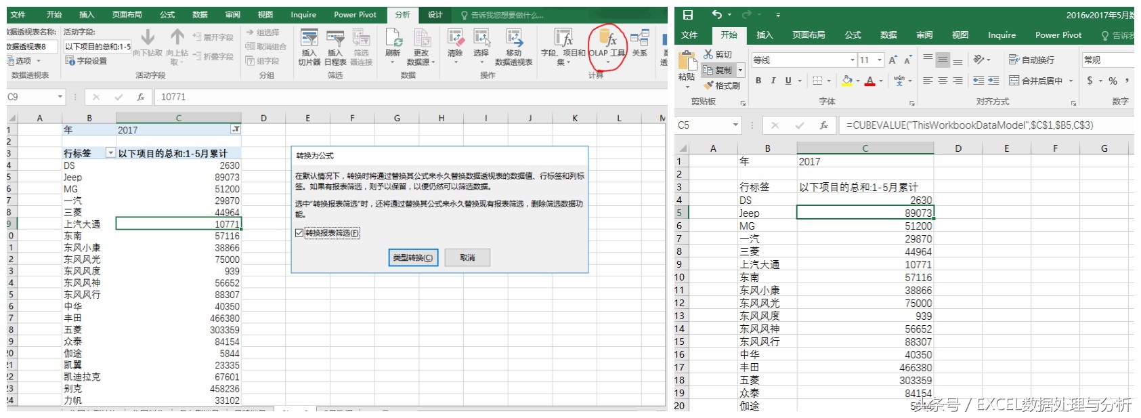1141x418 pixels.
Task: Switch to 分析 tab in left window
Action: click(x=402, y=15)
